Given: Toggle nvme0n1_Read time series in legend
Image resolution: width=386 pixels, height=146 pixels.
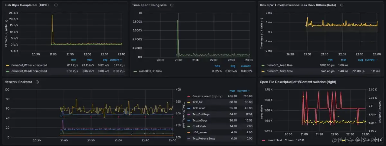Looking at the screenshot, I should click(x=279, y=65).
